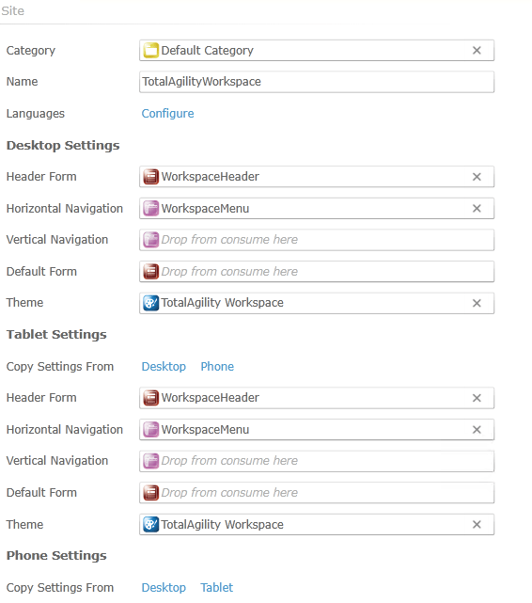Copy Tablet settings from Phone
The image size is (532, 603).
pyautogui.click(x=217, y=367)
